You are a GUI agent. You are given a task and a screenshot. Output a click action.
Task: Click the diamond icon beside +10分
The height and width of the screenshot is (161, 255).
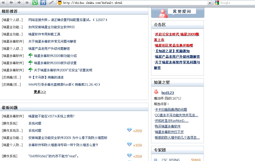pyautogui.click(x=129, y=144)
